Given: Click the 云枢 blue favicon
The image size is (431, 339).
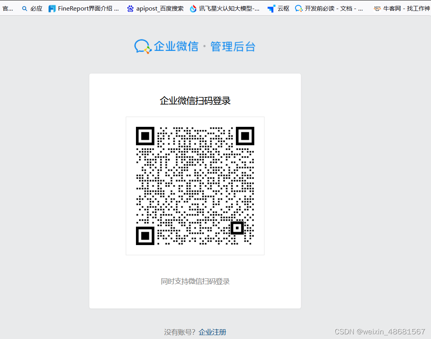Looking at the screenshot, I should click(271, 9).
